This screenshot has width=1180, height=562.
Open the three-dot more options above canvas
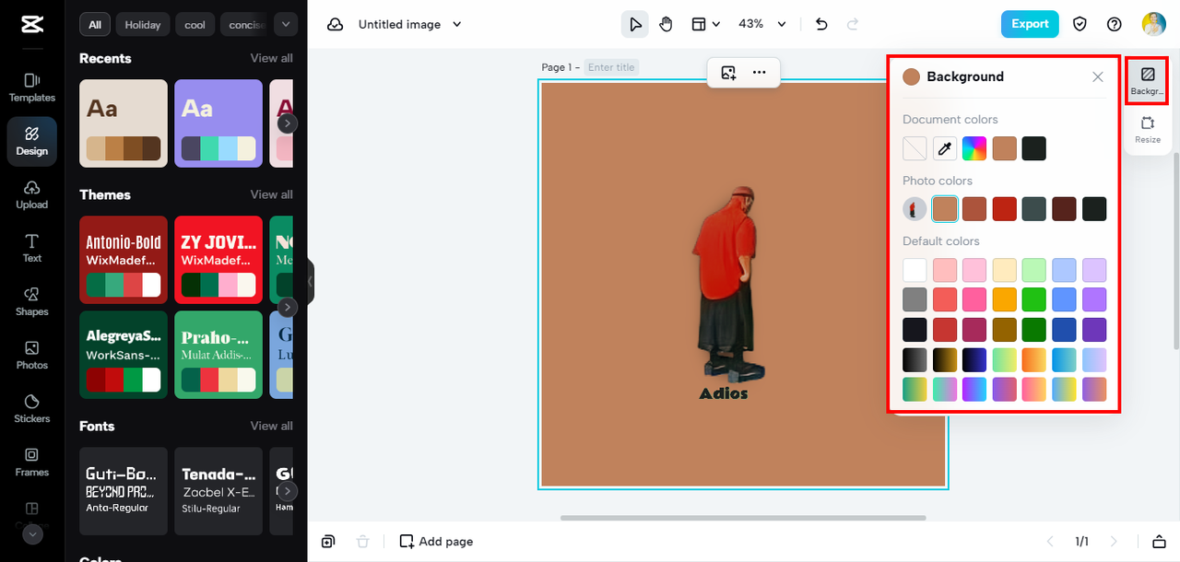click(x=759, y=72)
